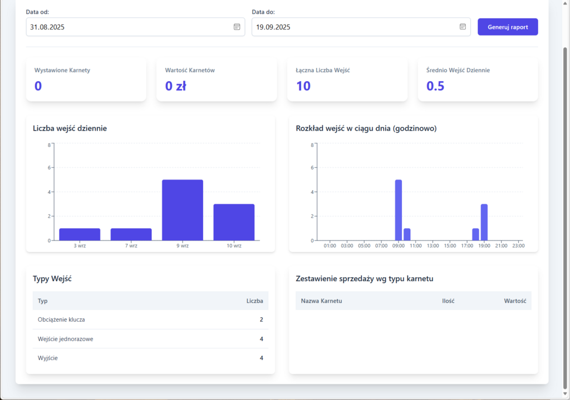Select the Wejście jednorazowe row

pyautogui.click(x=150, y=339)
